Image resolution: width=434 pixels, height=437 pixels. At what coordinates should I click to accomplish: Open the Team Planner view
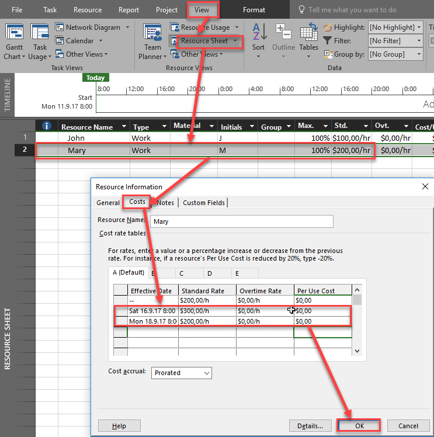(x=152, y=33)
